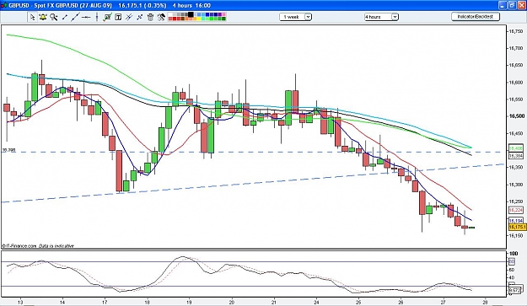The height and width of the screenshot is (306, 527).
Task: Click the trash can delete-objects icon
Action: point(150,17)
